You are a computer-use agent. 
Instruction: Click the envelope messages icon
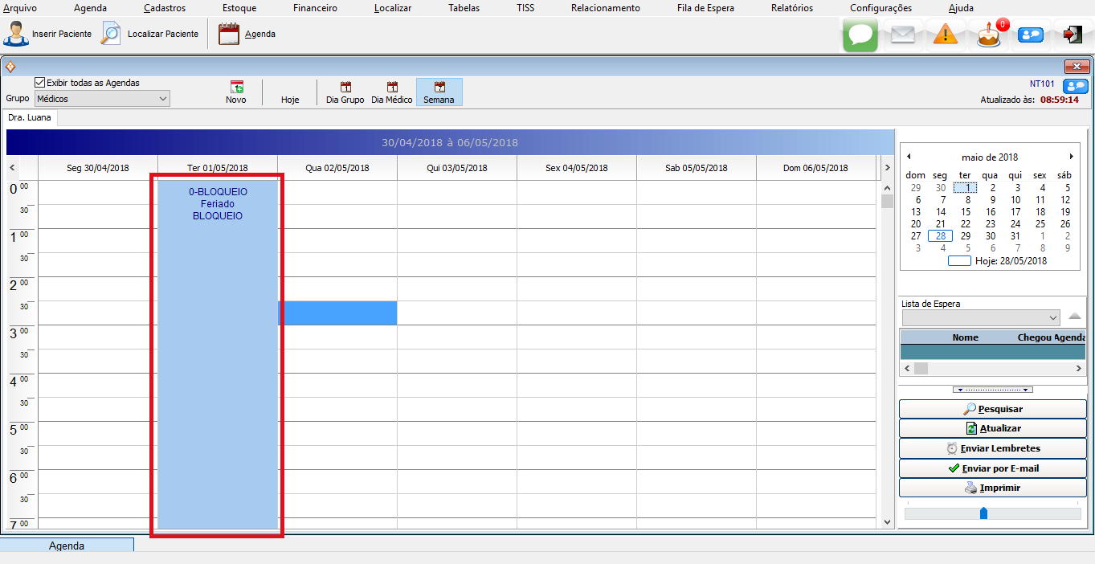[903, 35]
